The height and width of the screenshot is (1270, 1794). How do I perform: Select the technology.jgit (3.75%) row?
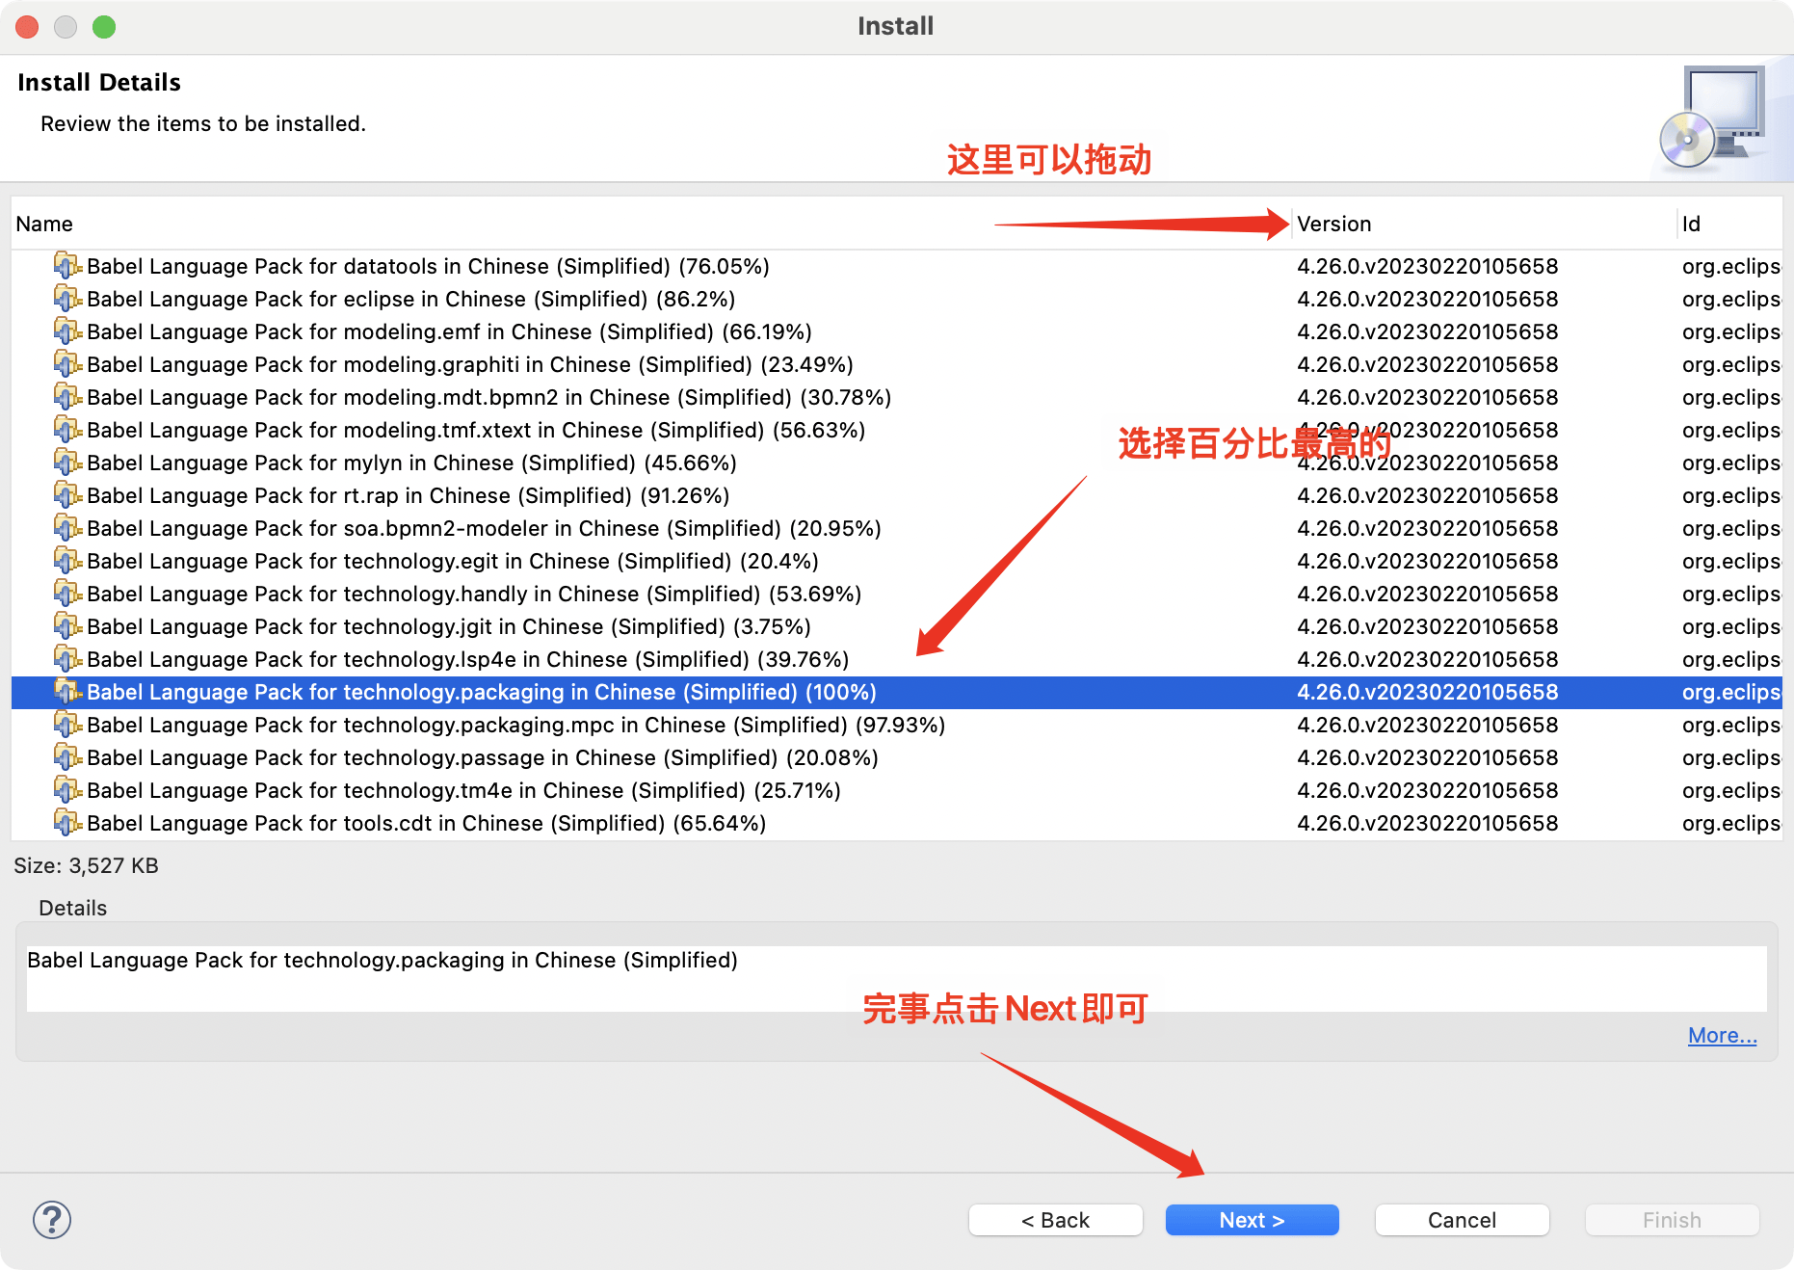[897, 626]
